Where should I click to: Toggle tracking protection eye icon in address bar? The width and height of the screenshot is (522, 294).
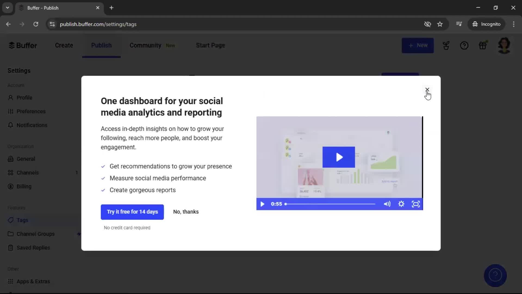(427, 24)
